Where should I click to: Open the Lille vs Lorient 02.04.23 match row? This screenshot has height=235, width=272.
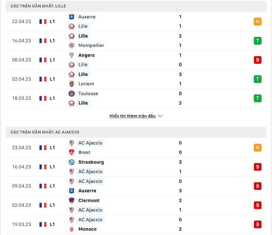click(x=136, y=79)
